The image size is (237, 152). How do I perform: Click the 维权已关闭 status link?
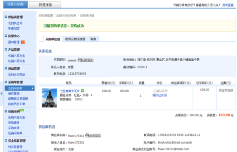point(159,95)
